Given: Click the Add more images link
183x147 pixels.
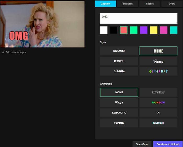Looking at the screenshot, I should click(x=15, y=52).
